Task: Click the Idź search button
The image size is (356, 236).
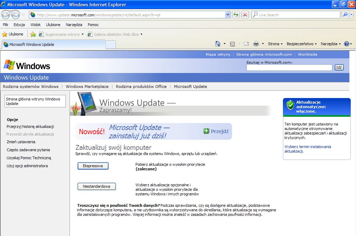Action: (x=339, y=67)
